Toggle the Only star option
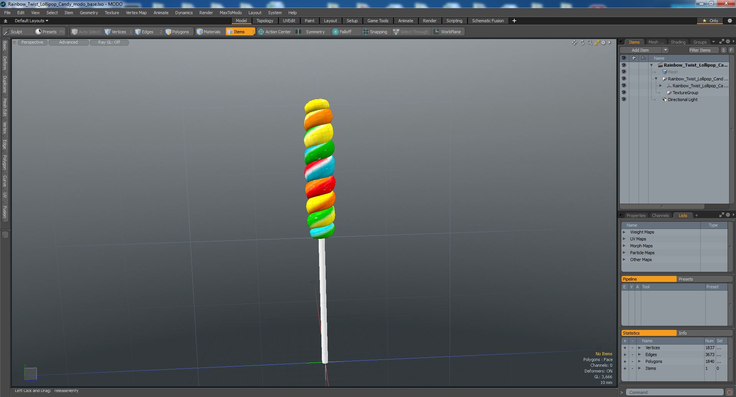 pos(710,21)
